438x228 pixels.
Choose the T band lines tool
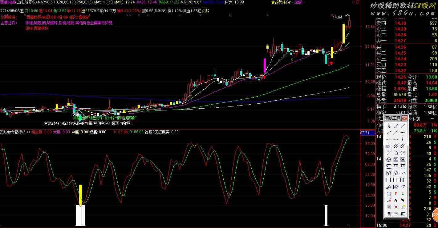[x=403, y=166]
